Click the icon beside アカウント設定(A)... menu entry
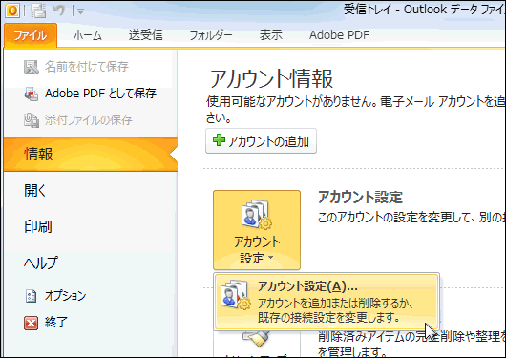This screenshot has width=506, height=358. [x=235, y=295]
